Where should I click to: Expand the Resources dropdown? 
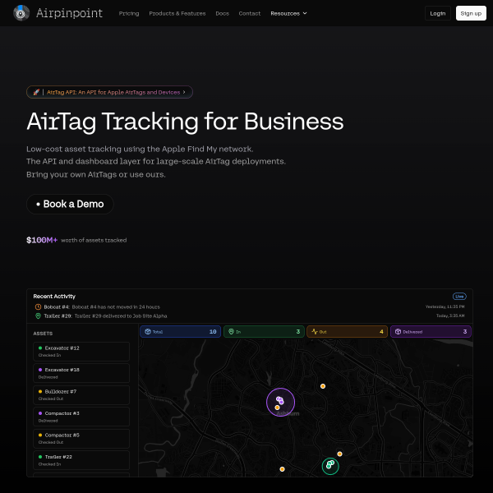pos(288,13)
